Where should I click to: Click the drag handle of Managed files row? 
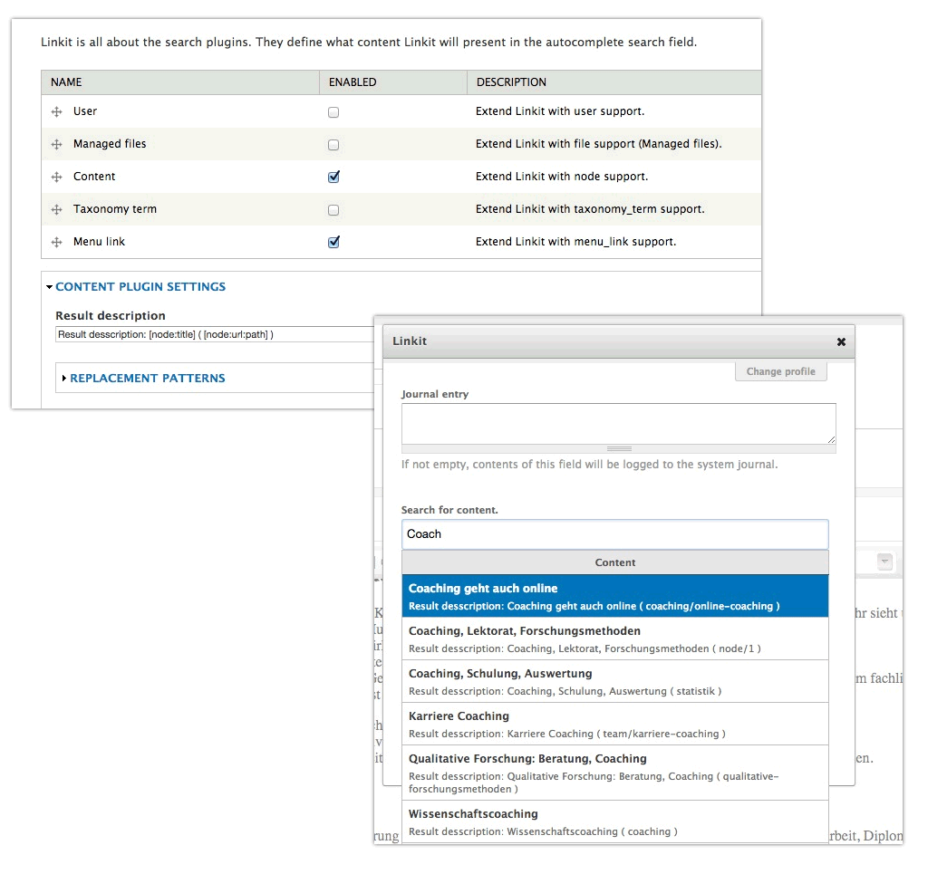[57, 144]
